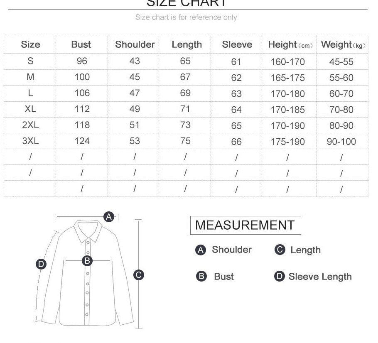
Task: Click the Weight (kg) column header
Action: (x=343, y=45)
